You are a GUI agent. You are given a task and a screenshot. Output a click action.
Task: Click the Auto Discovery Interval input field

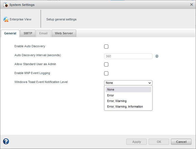(x=128, y=56)
